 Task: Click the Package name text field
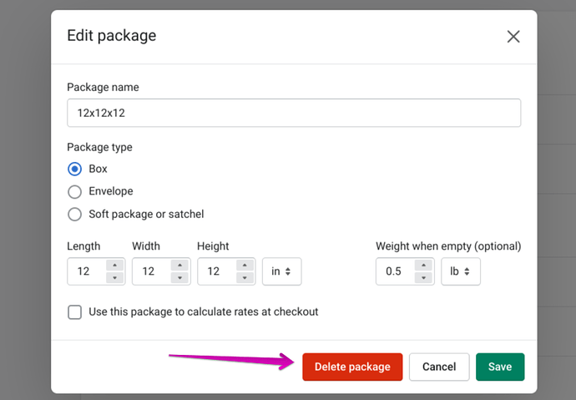(294, 113)
